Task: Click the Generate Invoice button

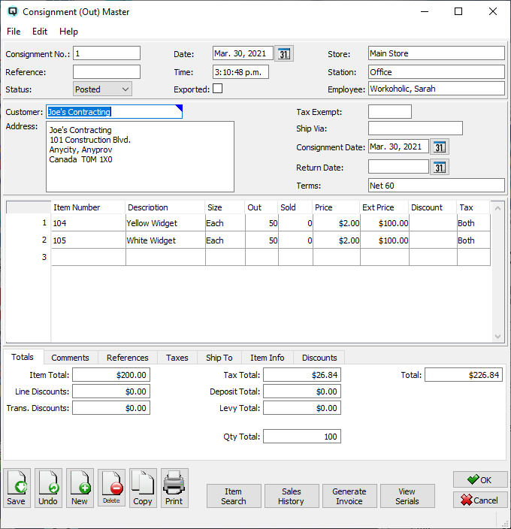Action: point(349,496)
